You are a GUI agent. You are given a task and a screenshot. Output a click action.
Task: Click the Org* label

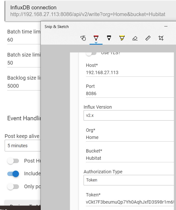91,130
